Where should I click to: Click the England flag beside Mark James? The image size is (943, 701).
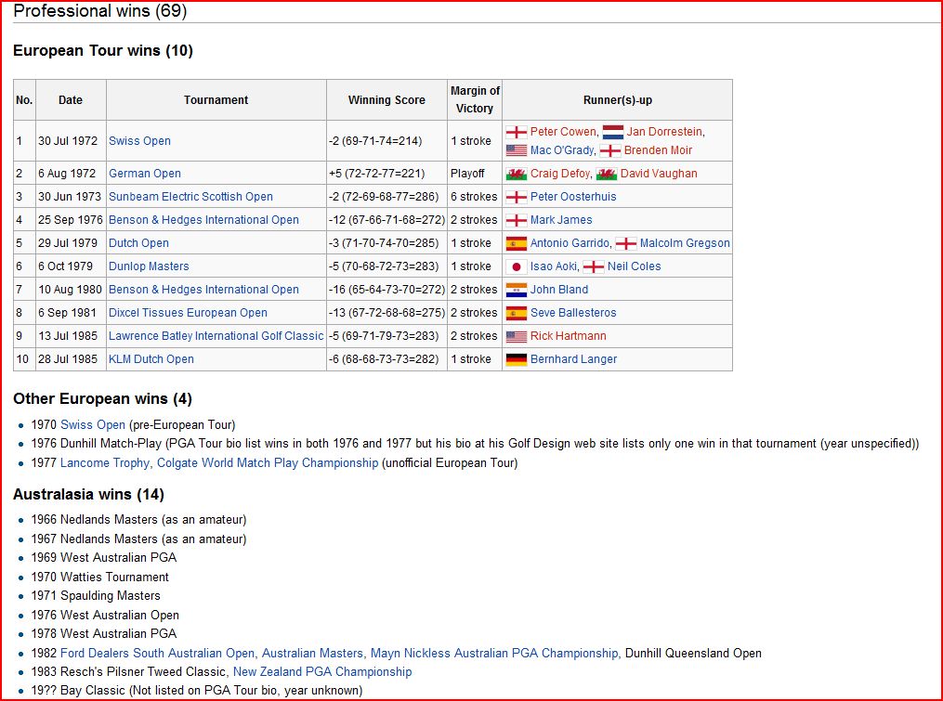tap(516, 220)
